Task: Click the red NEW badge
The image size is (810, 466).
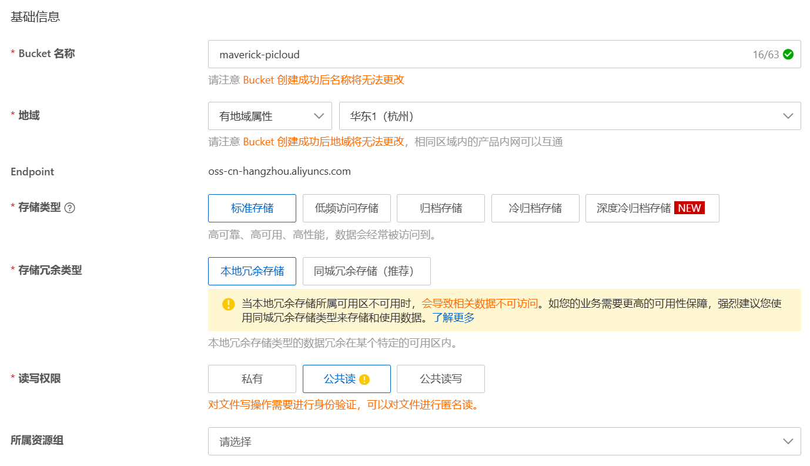Action: (x=689, y=208)
